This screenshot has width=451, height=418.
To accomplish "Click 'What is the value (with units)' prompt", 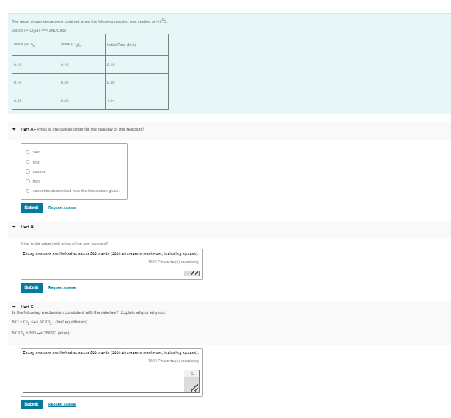I will tap(64, 243).
